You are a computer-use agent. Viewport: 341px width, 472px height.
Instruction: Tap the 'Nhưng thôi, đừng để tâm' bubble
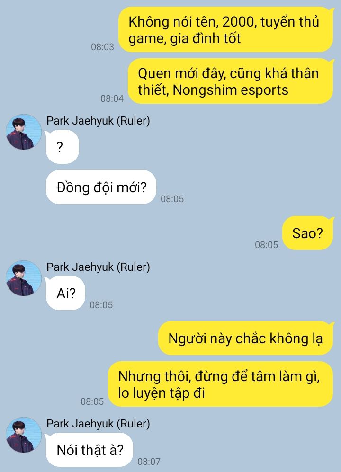(221, 384)
